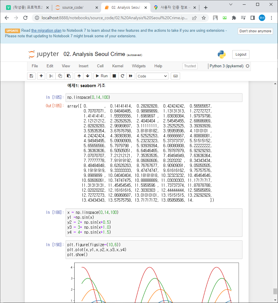Viewport: 278px width, 303px height.
Task: Open the Edit menu
Action: (50, 66)
